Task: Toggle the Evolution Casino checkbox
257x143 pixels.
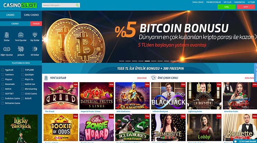Action: click(x=3, y=98)
